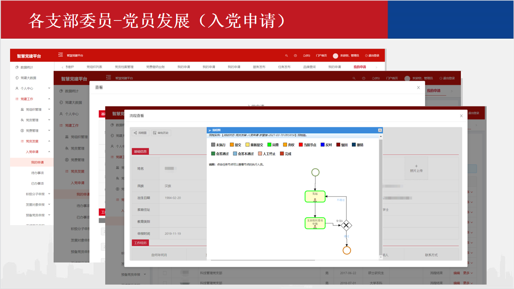514x289 pixels.
Task: Close the blue 流程图 diagram window
Action: pos(380,130)
